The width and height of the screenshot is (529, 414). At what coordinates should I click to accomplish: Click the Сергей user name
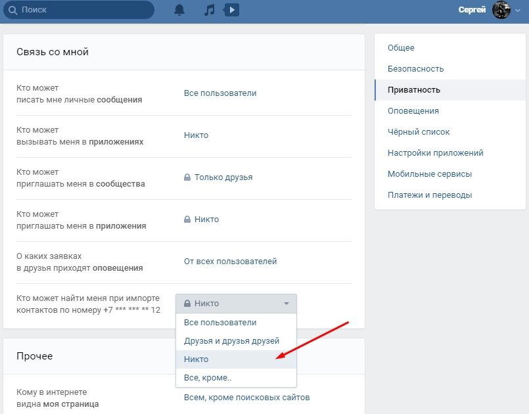(472, 10)
